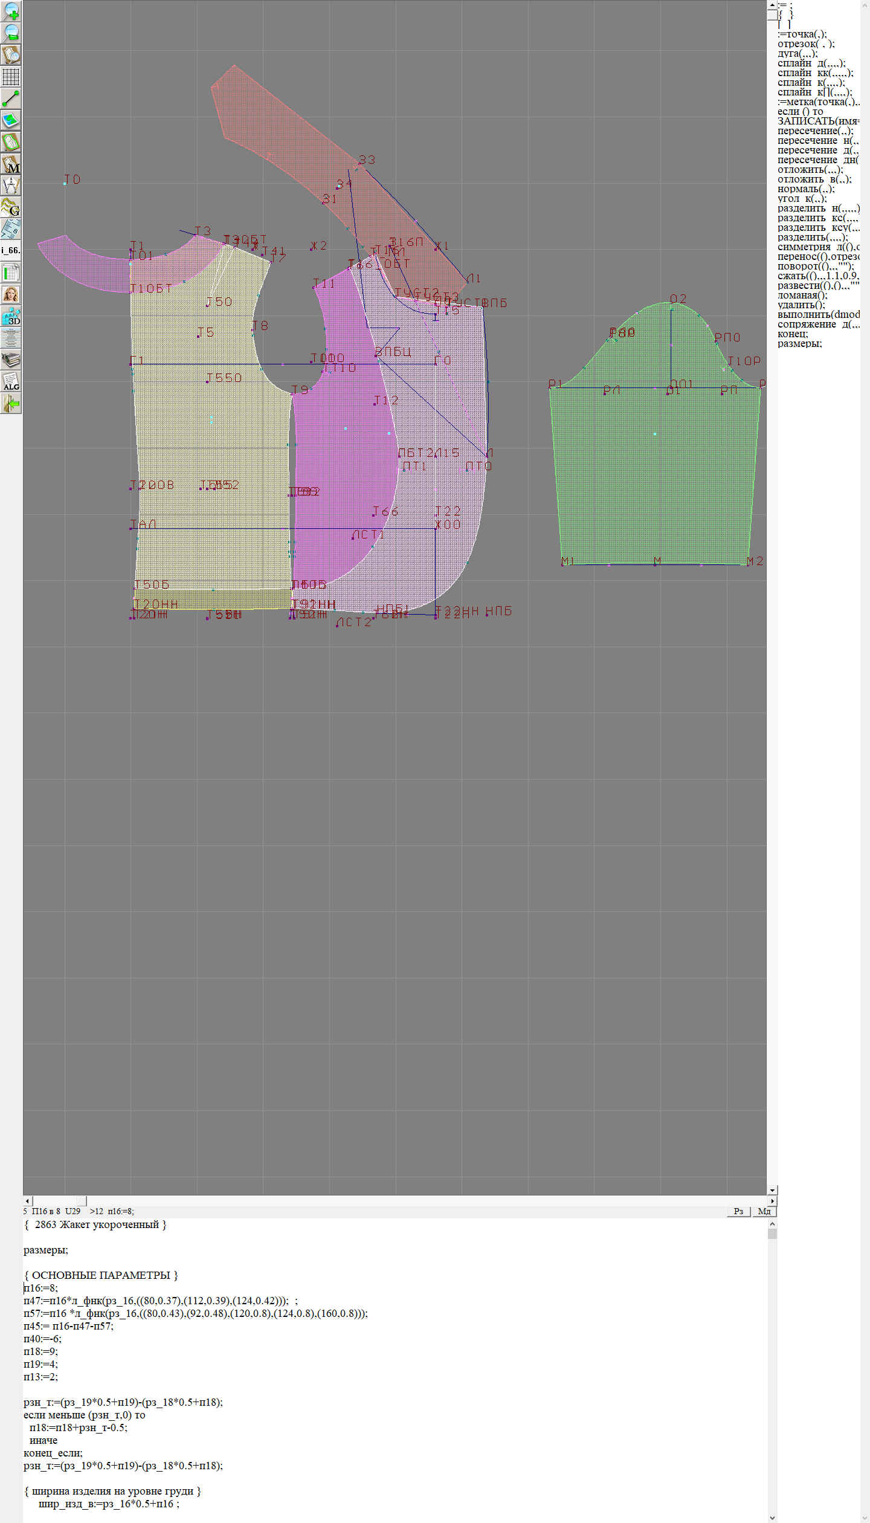This screenshot has width=870, height=1523.
Task: Open the stacked books library icon
Action: [11, 360]
